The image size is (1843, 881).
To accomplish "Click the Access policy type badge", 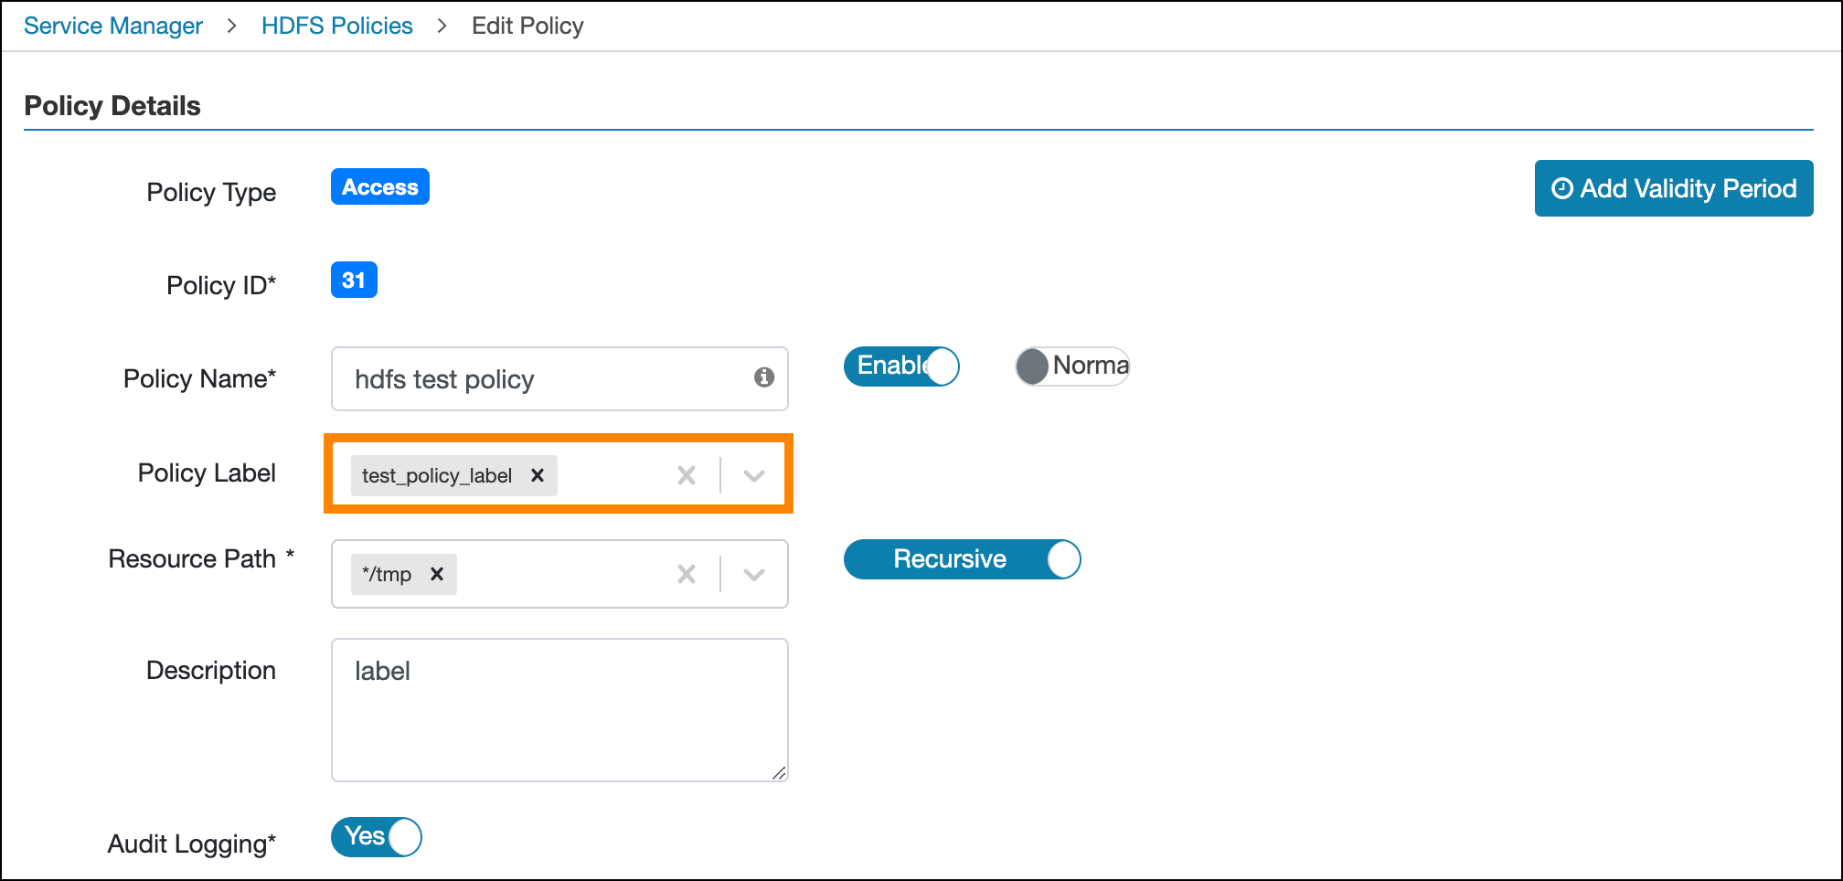I will point(379,187).
